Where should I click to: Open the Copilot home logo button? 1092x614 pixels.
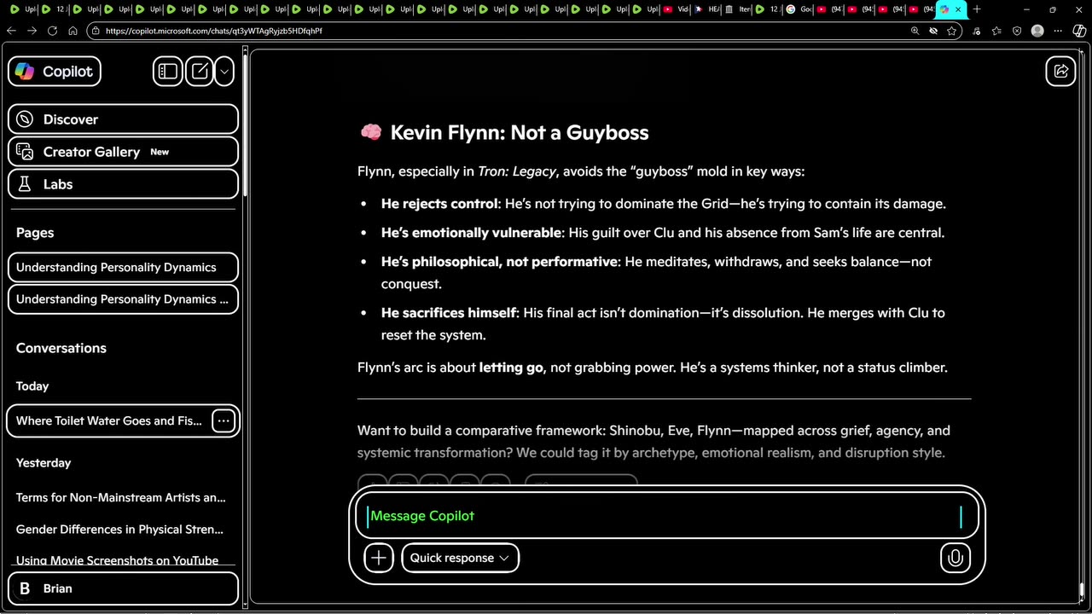[x=55, y=72]
